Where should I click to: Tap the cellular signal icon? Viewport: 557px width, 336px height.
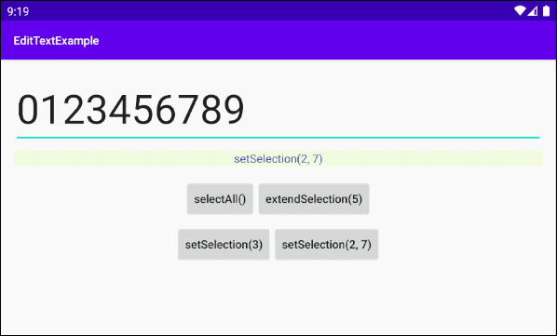pos(532,11)
